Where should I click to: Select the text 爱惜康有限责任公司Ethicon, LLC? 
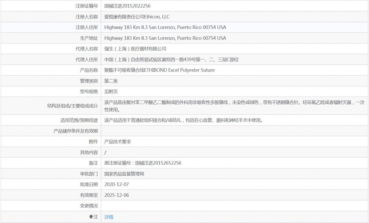pyautogui.click(x=137, y=17)
